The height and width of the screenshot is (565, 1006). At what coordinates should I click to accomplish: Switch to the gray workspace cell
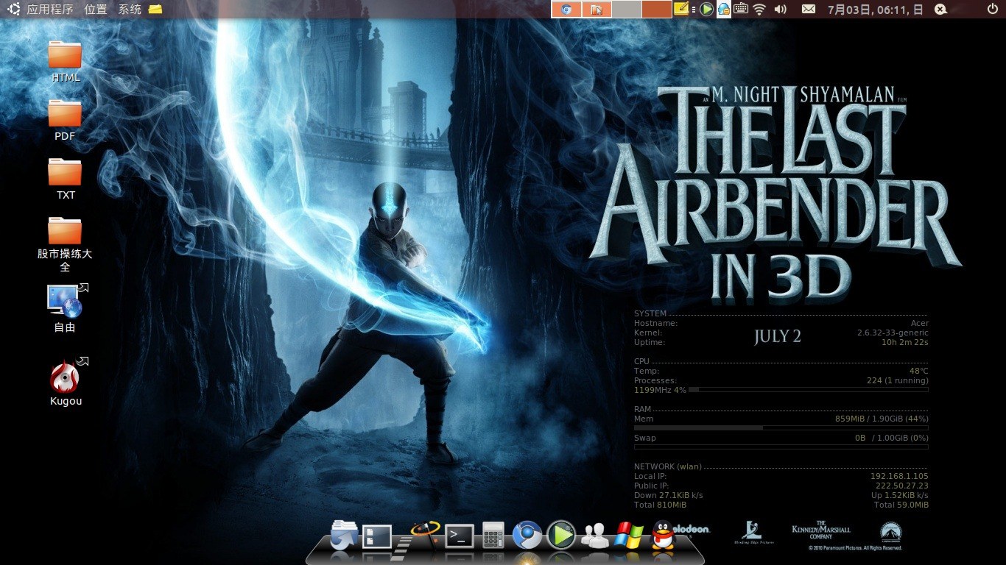tap(627, 10)
